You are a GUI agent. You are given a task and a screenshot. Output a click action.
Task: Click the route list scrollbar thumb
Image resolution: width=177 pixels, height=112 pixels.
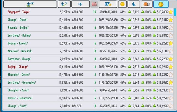(x=175, y=12)
